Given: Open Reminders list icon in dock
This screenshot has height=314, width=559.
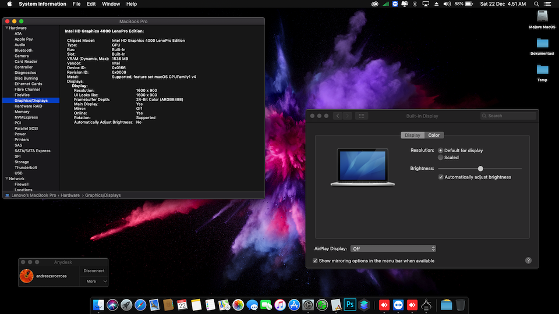Looking at the screenshot, I should 210,305.
